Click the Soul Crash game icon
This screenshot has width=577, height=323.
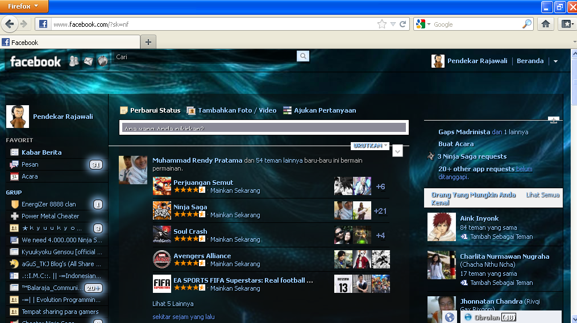click(x=162, y=235)
